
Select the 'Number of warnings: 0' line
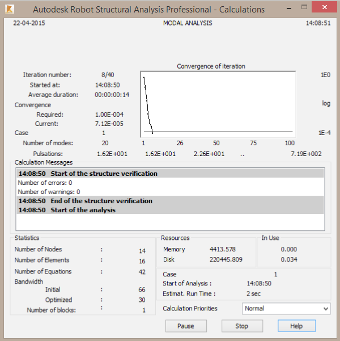pyautogui.click(x=171, y=192)
